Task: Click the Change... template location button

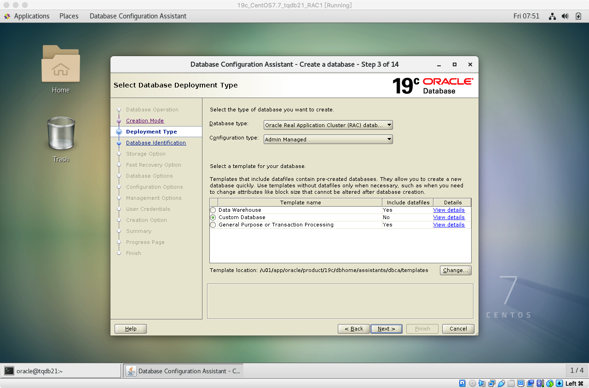Action: tap(456, 271)
